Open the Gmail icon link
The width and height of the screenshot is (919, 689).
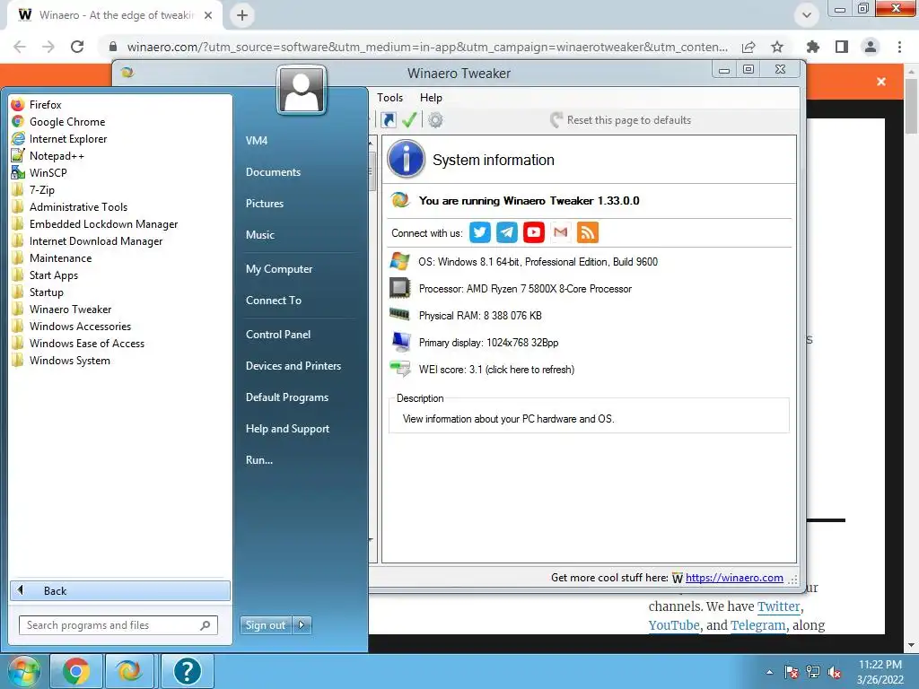(x=561, y=232)
